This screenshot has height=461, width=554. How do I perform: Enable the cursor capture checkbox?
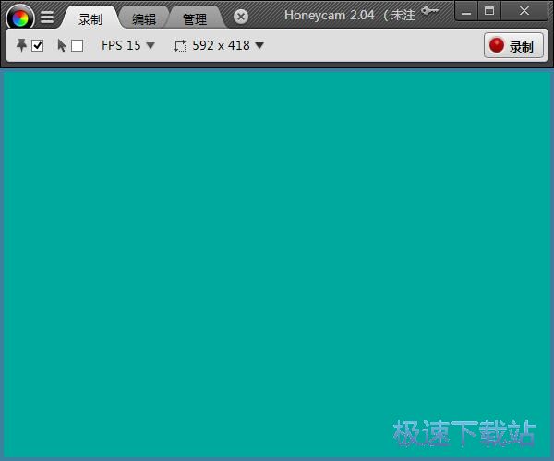coord(77,45)
